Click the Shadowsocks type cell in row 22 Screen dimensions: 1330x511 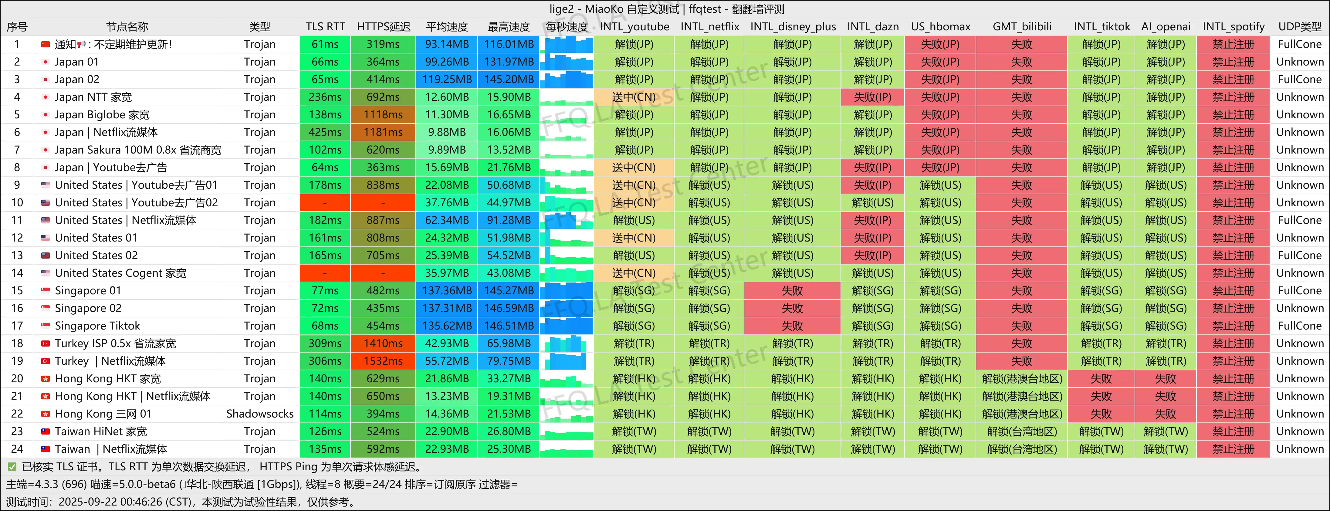pos(260,414)
